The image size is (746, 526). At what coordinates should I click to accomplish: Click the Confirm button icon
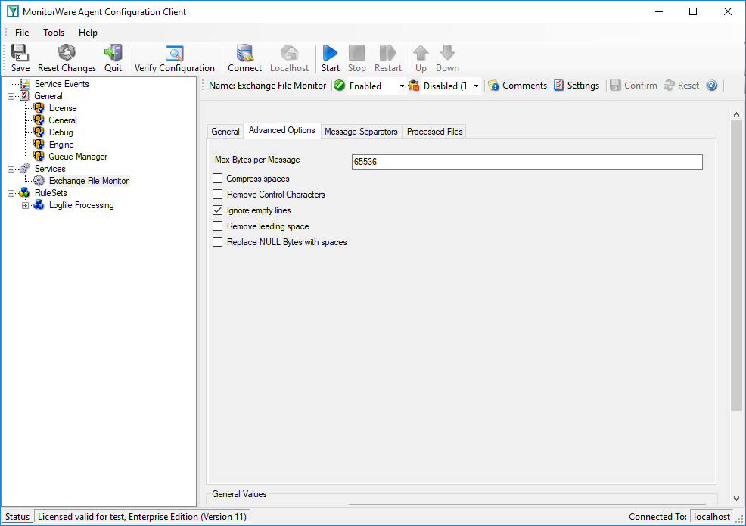pyautogui.click(x=615, y=86)
